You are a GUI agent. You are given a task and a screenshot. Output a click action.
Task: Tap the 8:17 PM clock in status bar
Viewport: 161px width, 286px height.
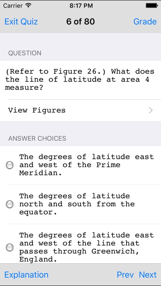pyautogui.click(x=81, y=6)
